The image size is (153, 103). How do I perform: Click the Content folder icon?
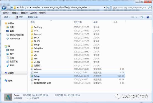click(x=32, y=34)
